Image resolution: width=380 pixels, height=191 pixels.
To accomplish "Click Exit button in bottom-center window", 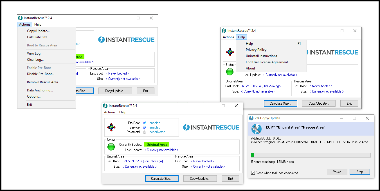I will point(231,179).
